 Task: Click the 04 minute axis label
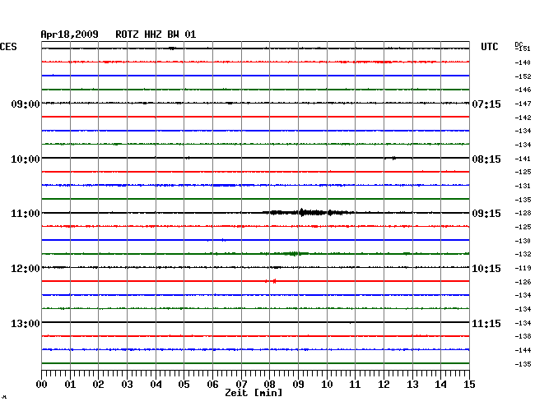point(156,385)
